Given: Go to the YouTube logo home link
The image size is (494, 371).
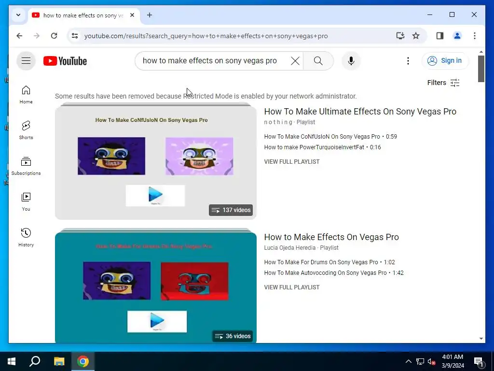Looking at the screenshot, I should pos(65,61).
